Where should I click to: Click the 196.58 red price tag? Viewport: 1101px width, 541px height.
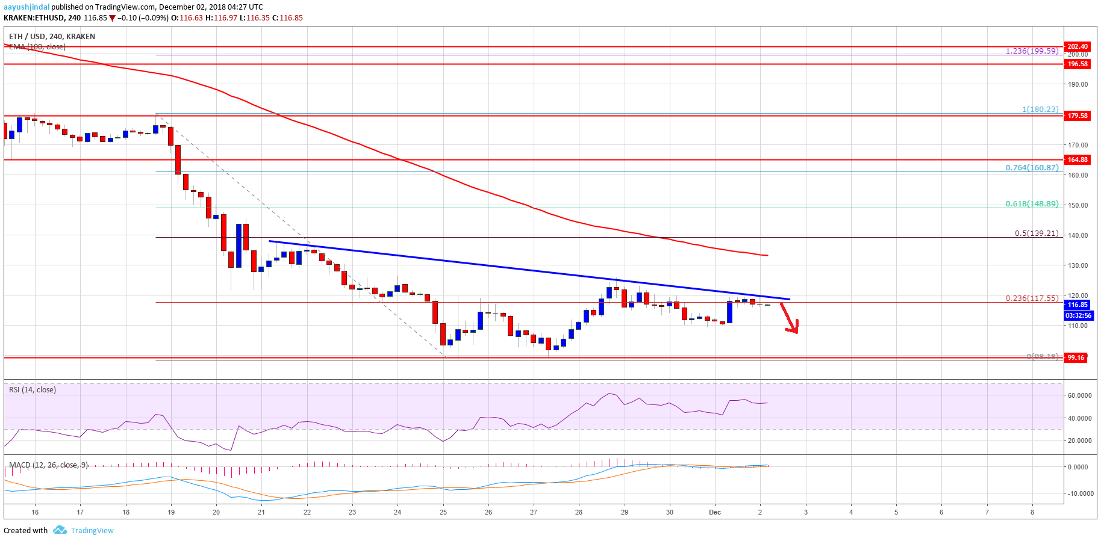pyautogui.click(x=1078, y=64)
